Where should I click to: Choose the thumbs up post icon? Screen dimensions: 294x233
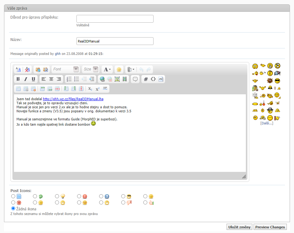[x=145, y=203]
